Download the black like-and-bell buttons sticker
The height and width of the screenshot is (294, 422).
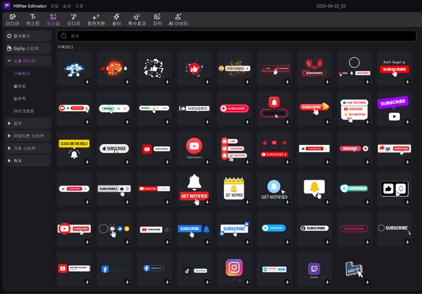click(408, 202)
